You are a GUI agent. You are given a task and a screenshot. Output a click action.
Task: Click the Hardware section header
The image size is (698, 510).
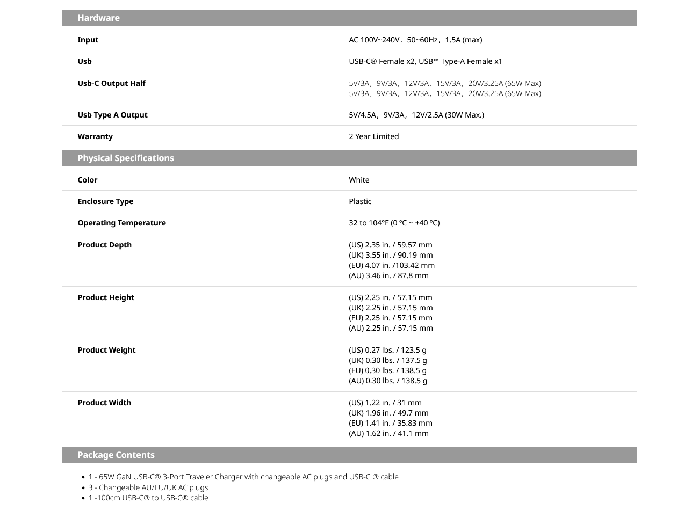coord(349,18)
